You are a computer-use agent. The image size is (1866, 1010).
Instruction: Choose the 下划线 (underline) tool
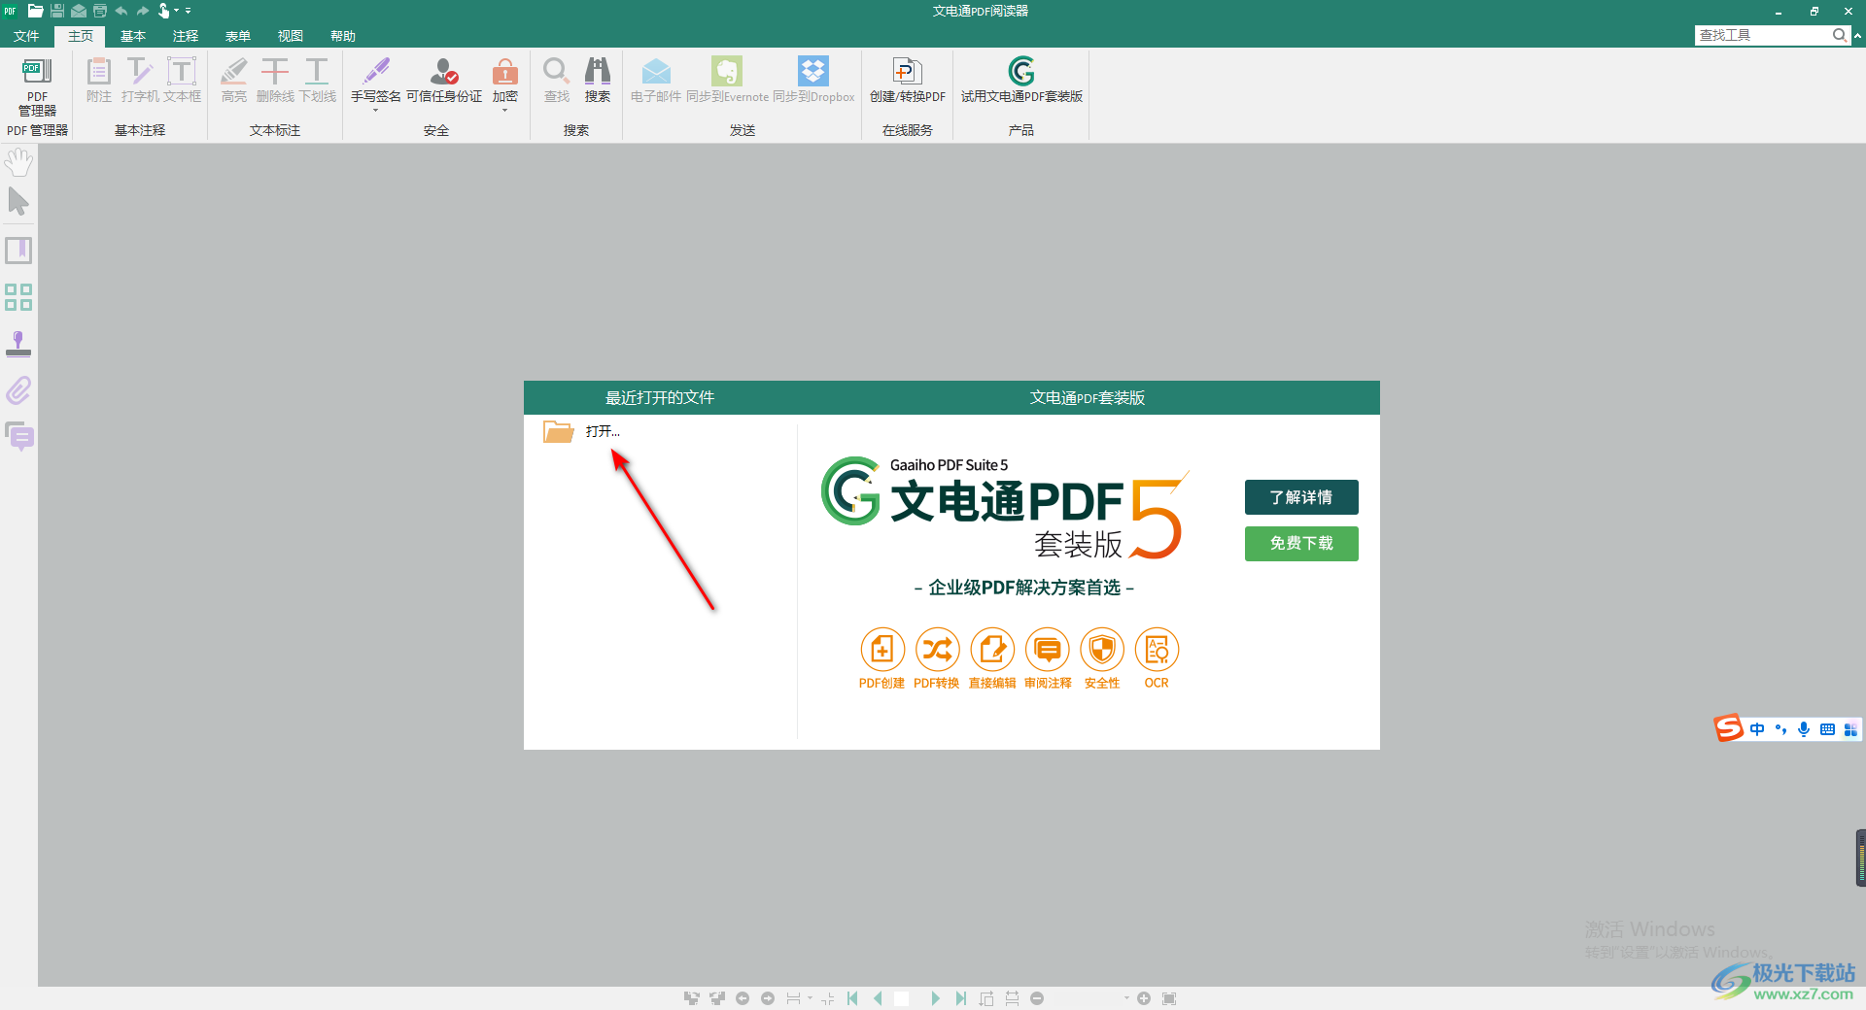click(317, 80)
